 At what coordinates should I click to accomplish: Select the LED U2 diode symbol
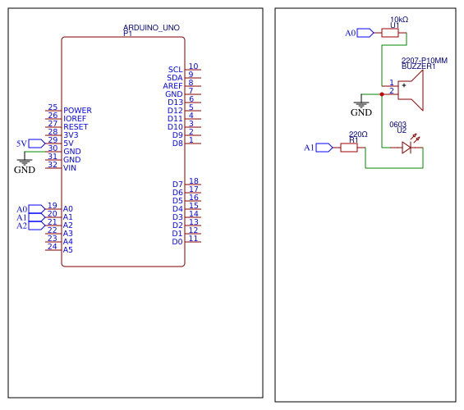(x=407, y=148)
